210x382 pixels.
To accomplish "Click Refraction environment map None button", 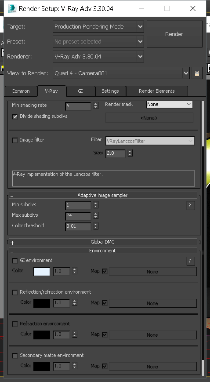I will 152,335.
